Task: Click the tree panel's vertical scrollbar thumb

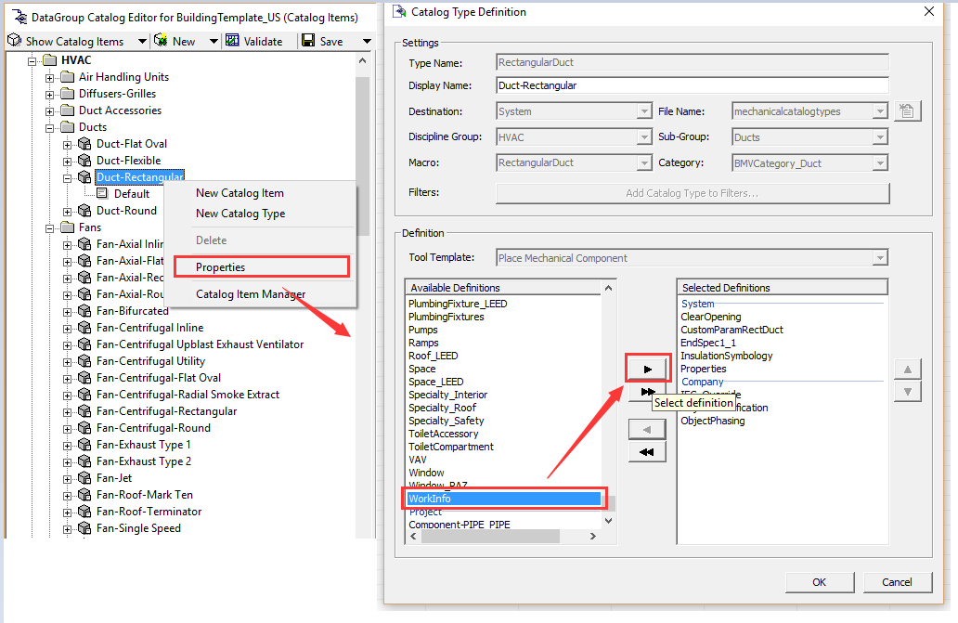Action: tap(362, 156)
